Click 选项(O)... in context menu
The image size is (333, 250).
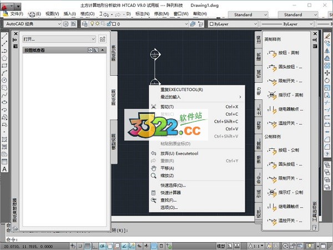point(169,207)
